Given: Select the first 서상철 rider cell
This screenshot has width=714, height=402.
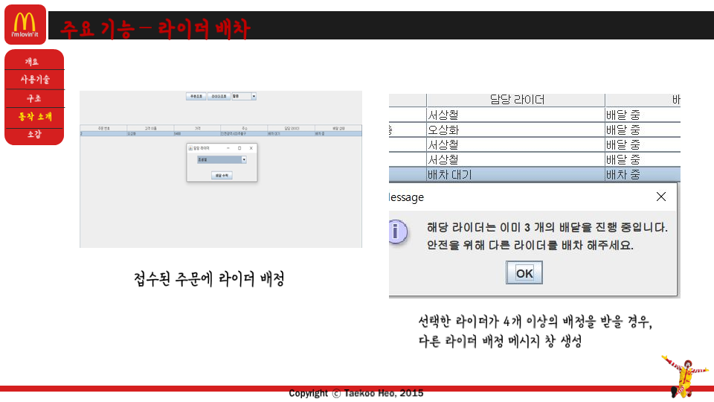Looking at the screenshot, I should pos(516,115).
